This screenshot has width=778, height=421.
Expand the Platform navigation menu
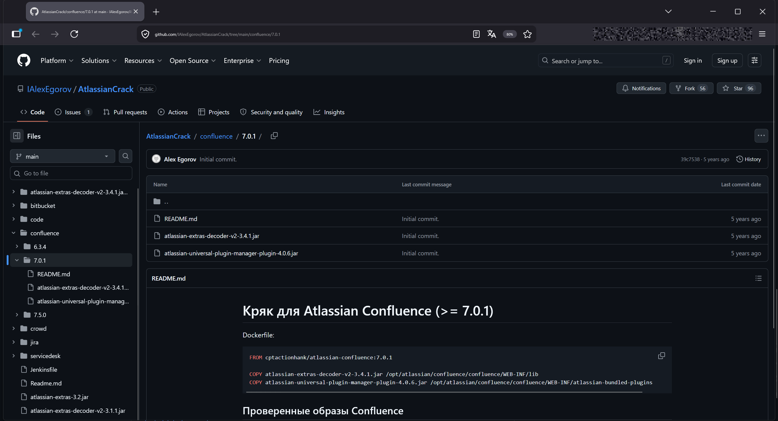[x=57, y=60]
